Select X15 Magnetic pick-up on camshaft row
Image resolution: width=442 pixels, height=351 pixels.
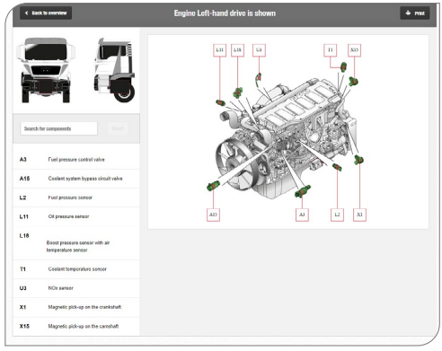[76, 327]
